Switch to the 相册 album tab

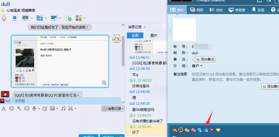coord(196,10)
